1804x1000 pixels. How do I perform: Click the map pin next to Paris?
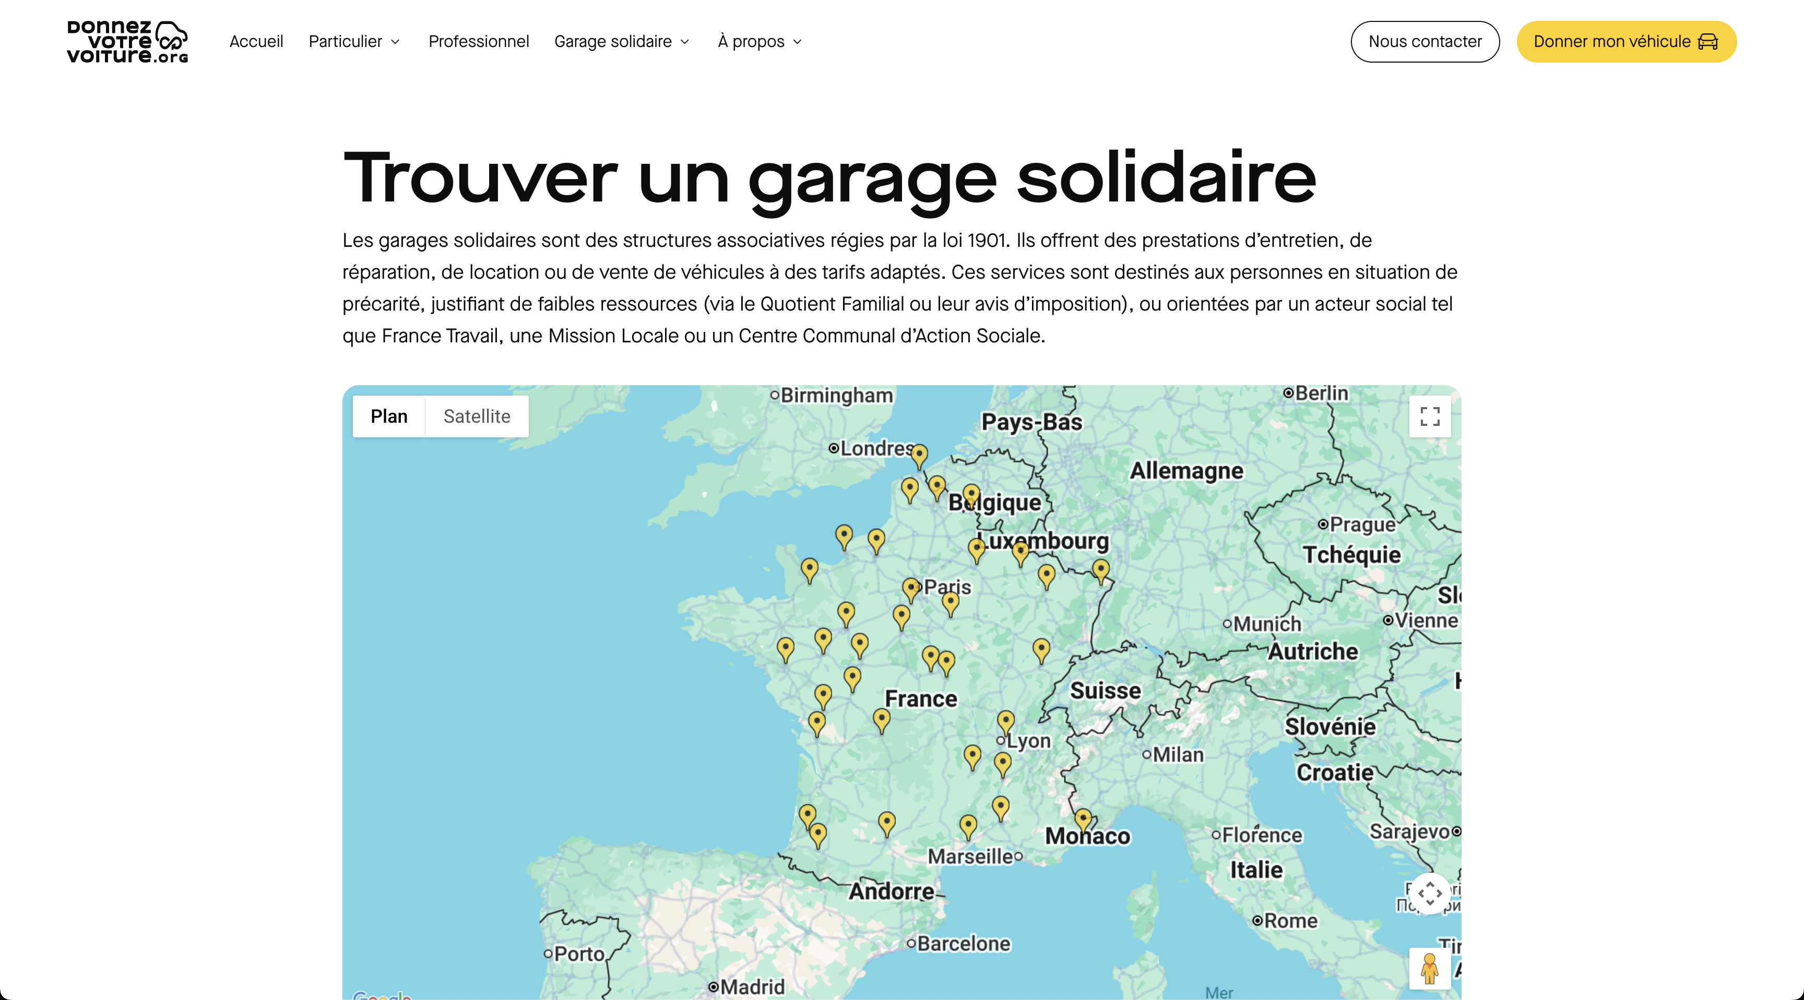point(910,588)
